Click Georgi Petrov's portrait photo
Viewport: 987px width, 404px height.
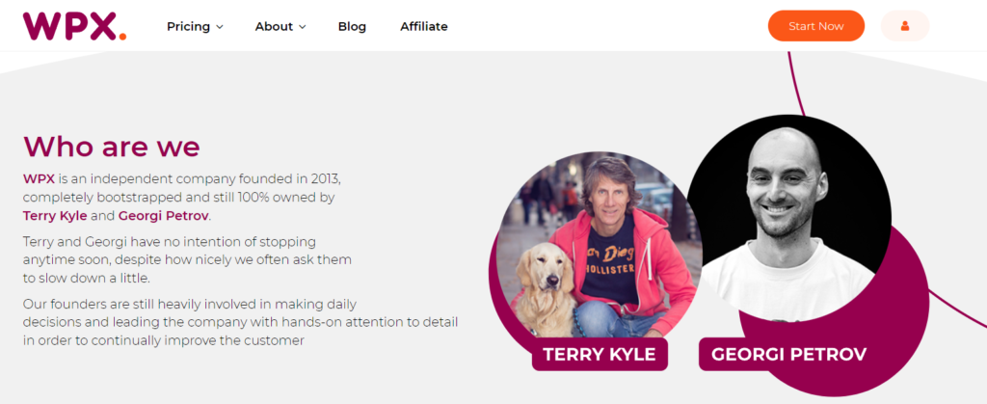click(787, 212)
